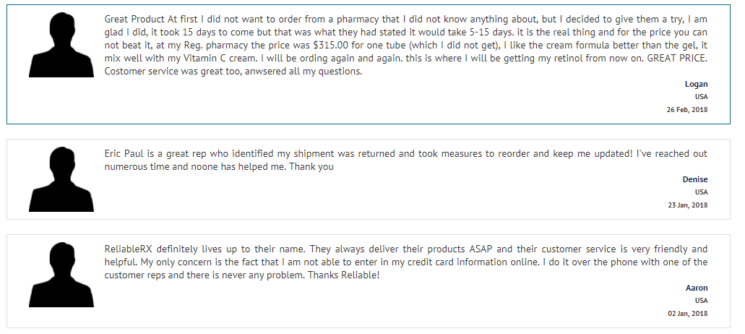
Task: Select the reviewer name Logan
Action: click(696, 84)
